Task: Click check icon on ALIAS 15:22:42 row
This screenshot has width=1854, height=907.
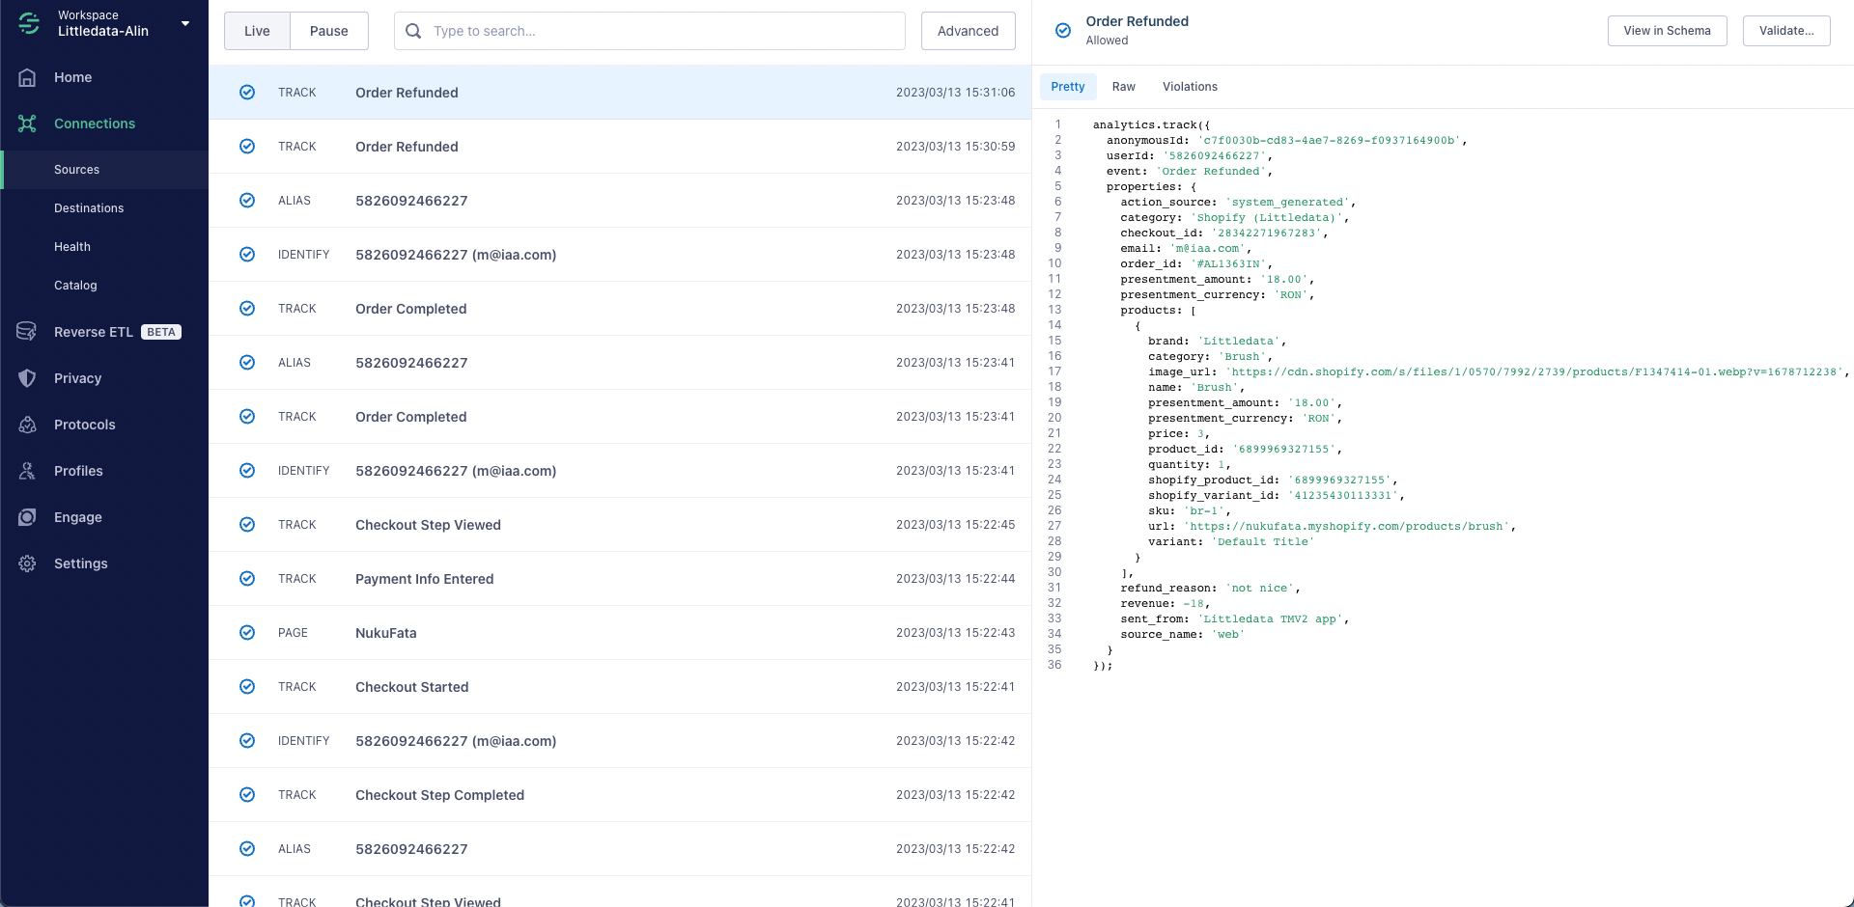Action: (247, 849)
